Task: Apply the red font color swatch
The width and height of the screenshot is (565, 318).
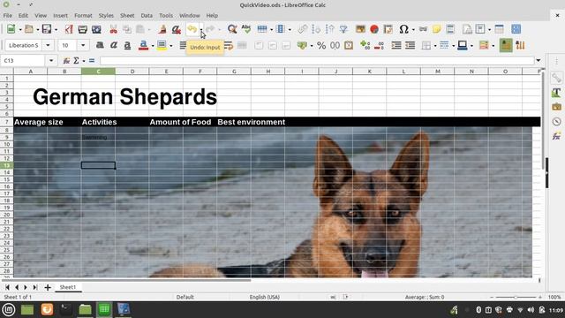Action: (143, 45)
